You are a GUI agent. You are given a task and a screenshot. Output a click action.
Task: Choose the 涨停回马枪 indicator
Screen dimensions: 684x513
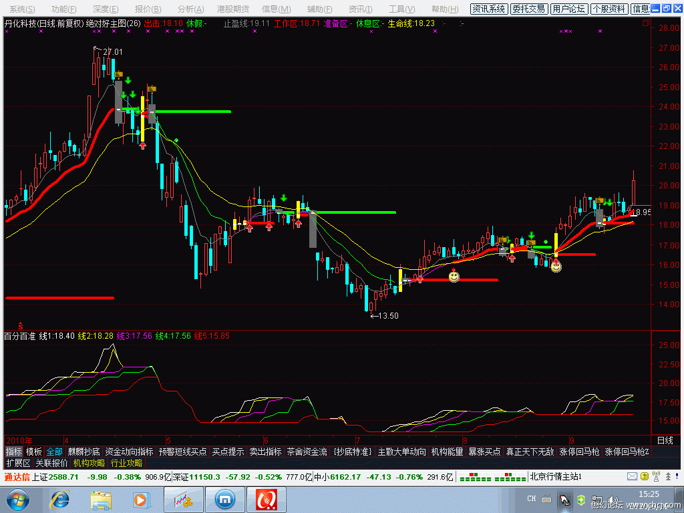pos(579,452)
